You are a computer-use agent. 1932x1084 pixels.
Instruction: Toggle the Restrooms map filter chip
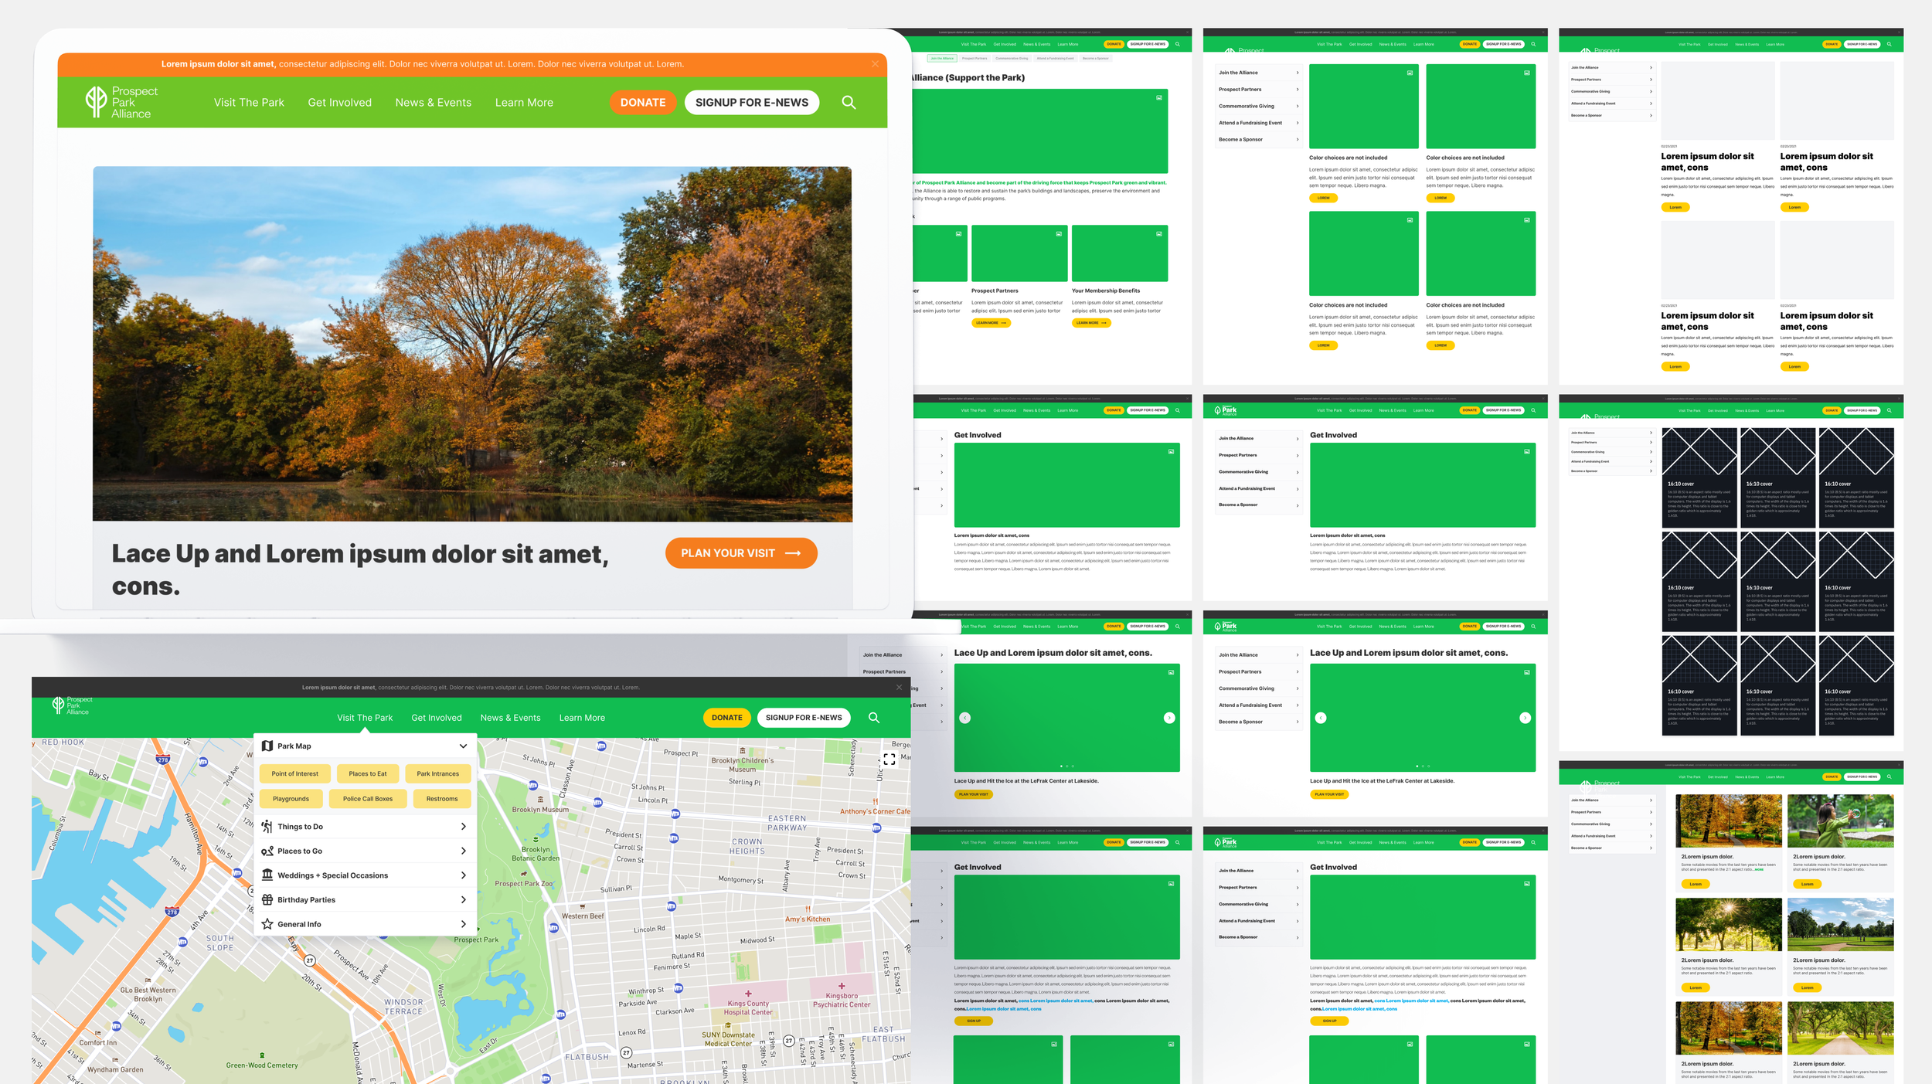(441, 798)
